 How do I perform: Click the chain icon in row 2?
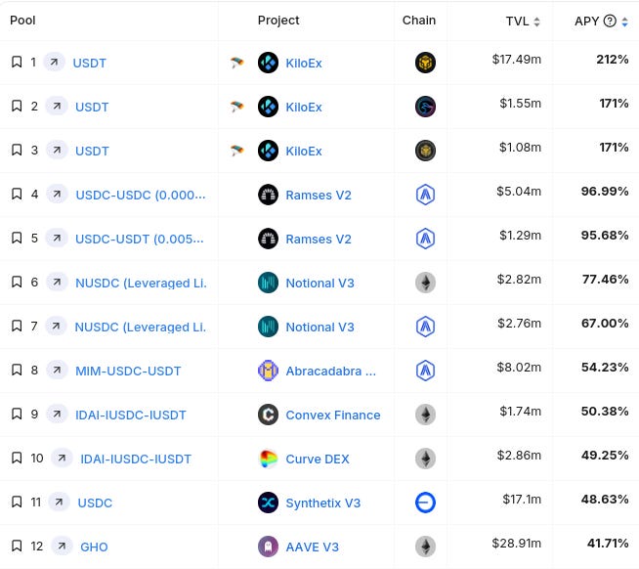pyautogui.click(x=425, y=107)
